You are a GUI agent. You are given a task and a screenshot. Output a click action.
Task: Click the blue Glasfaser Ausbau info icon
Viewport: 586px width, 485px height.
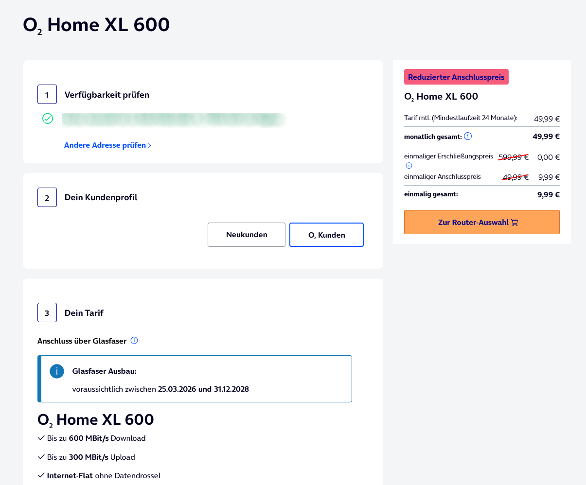point(57,372)
